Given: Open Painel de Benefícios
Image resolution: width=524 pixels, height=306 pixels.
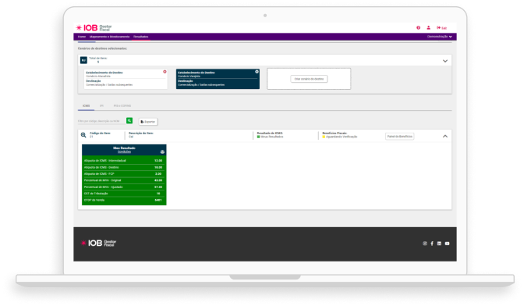Looking at the screenshot, I should 400,137.
